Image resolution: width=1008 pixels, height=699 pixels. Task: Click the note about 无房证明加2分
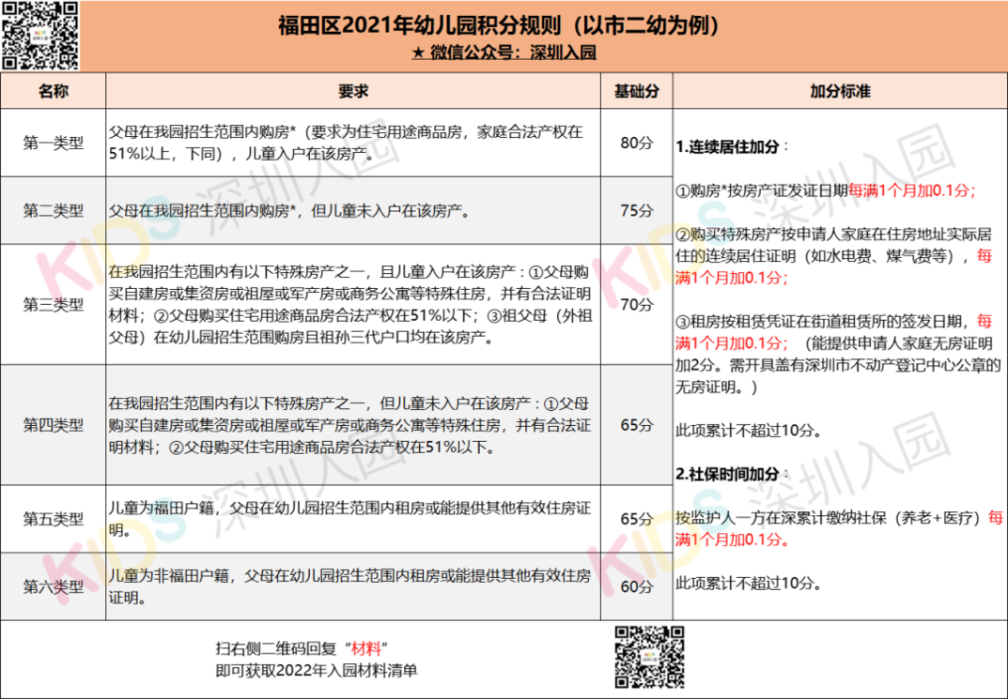coord(838,365)
